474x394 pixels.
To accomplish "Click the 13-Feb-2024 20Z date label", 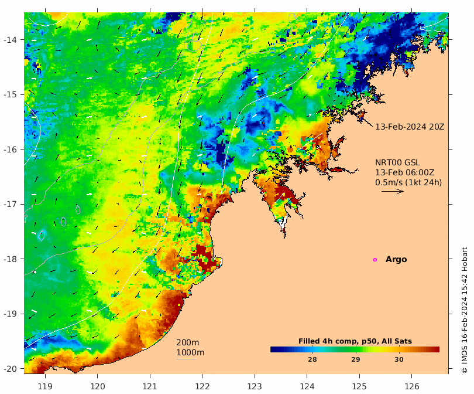I will tap(410, 127).
